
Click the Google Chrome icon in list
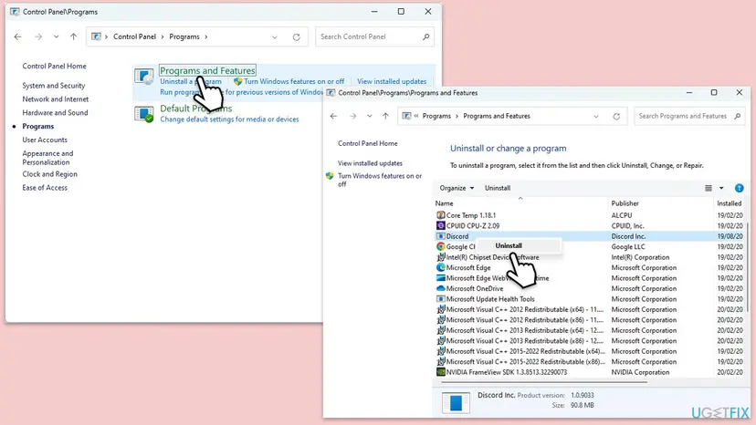point(440,247)
